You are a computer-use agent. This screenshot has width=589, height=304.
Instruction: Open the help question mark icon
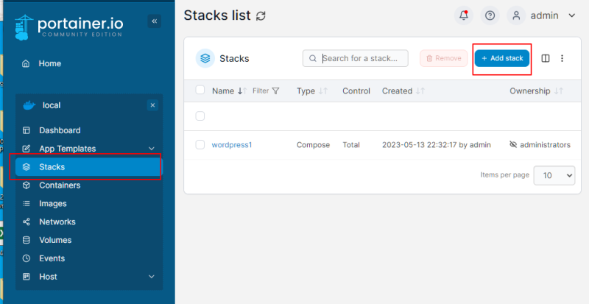[x=490, y=15]
